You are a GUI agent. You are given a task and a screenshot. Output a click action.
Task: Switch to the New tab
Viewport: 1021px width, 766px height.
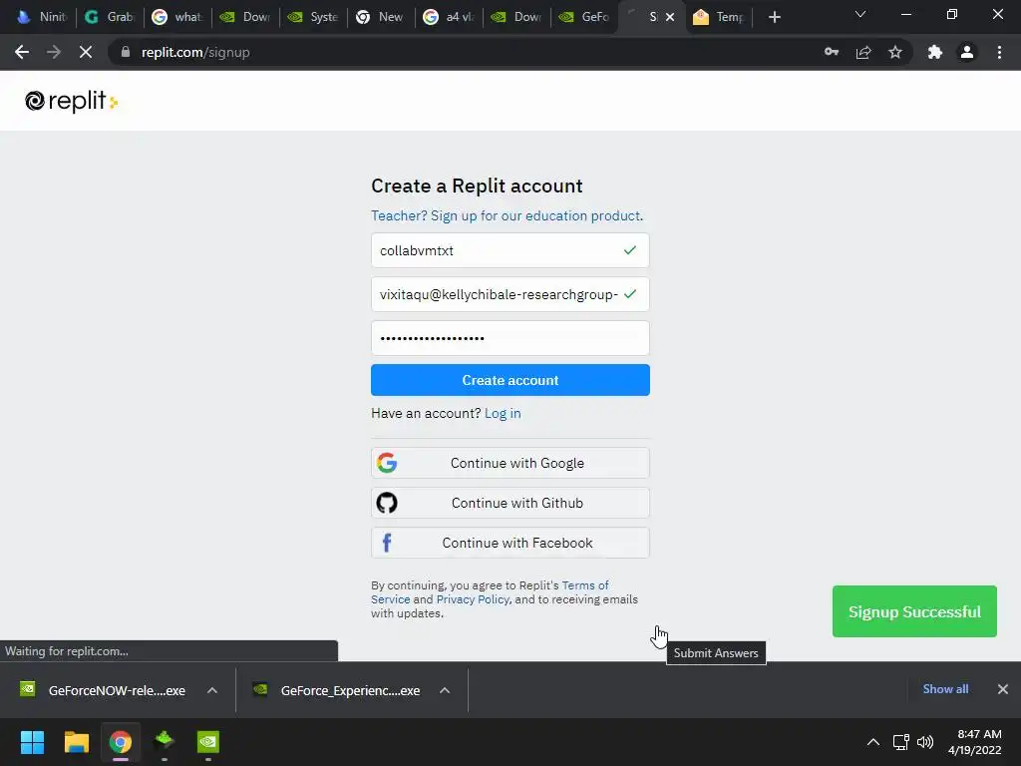pyautogui.click(x=381, y=17)
